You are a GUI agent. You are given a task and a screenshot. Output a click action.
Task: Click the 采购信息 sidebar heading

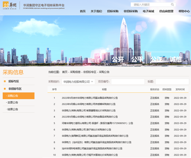(x=13, y=72)
